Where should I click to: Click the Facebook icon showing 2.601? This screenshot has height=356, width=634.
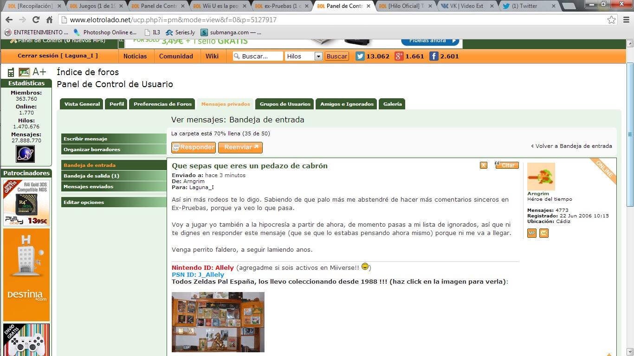(433, 56)
